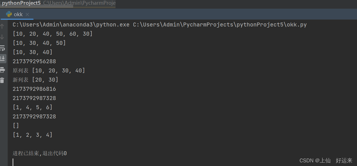Click the python.exe command line in the console
357x166 pixels.
tap(159, 25)
